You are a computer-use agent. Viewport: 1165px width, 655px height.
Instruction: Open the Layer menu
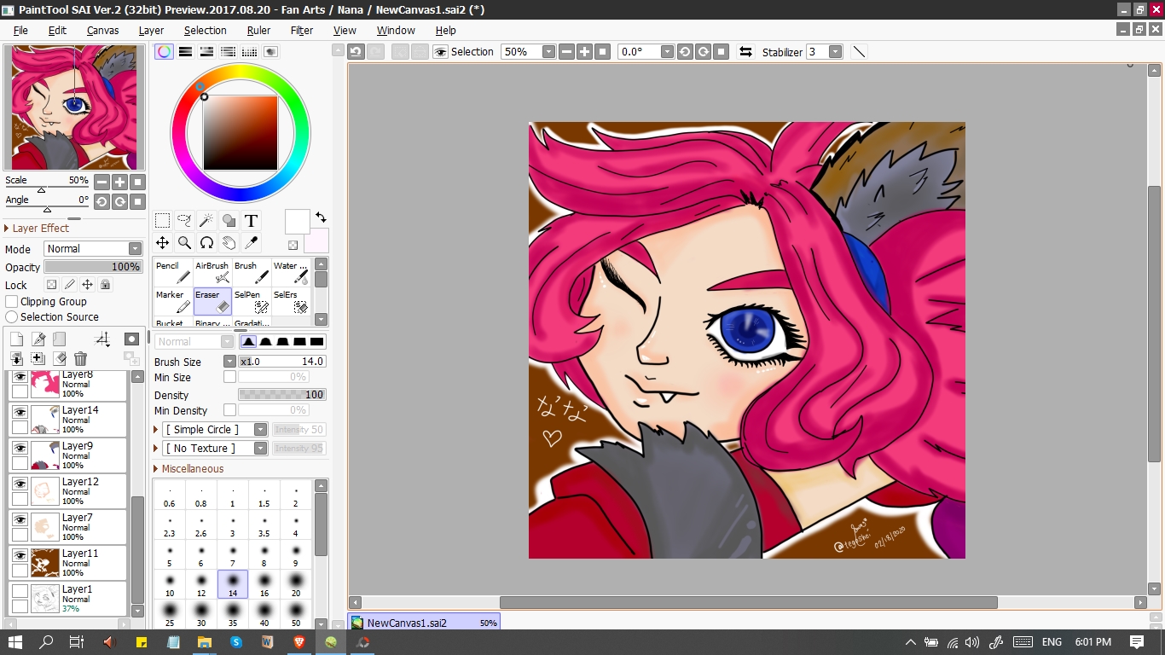(151, 30)
